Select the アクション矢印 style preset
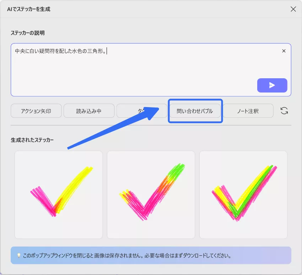Image resolution: width=302 pixels, height=275 pixels. click(x=36, y=111)
